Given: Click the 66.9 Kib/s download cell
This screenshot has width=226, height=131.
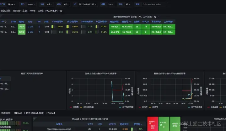Looking at the screenshot, I should pos(156,27).
